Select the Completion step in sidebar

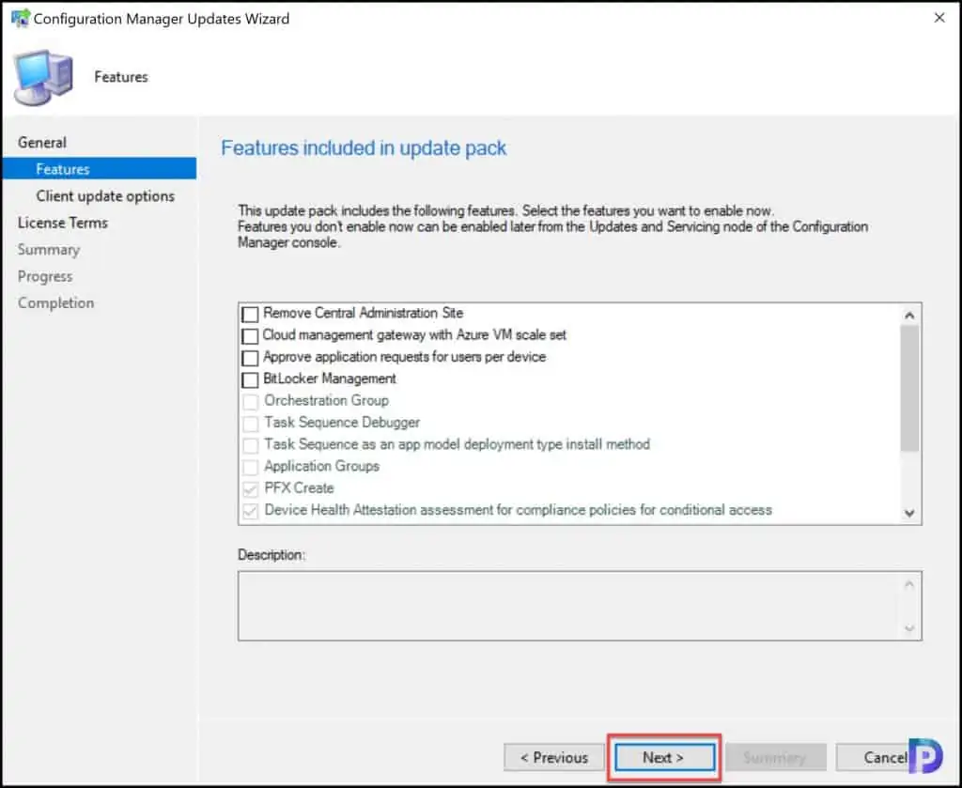(55, 303)
